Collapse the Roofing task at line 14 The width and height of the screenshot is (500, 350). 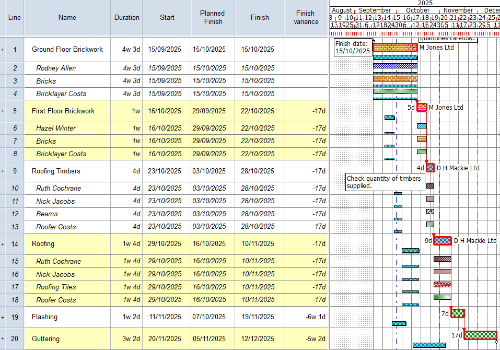(x=3, y=244)
